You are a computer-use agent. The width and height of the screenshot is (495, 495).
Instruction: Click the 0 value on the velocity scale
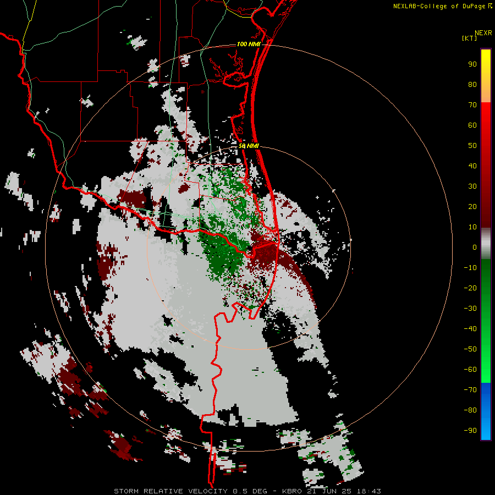[475, 248]
